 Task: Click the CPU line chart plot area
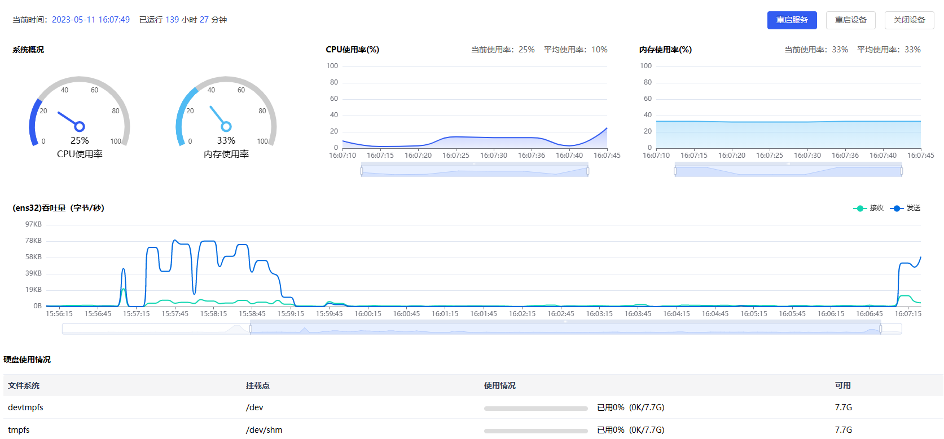click(x=475, y=107)
